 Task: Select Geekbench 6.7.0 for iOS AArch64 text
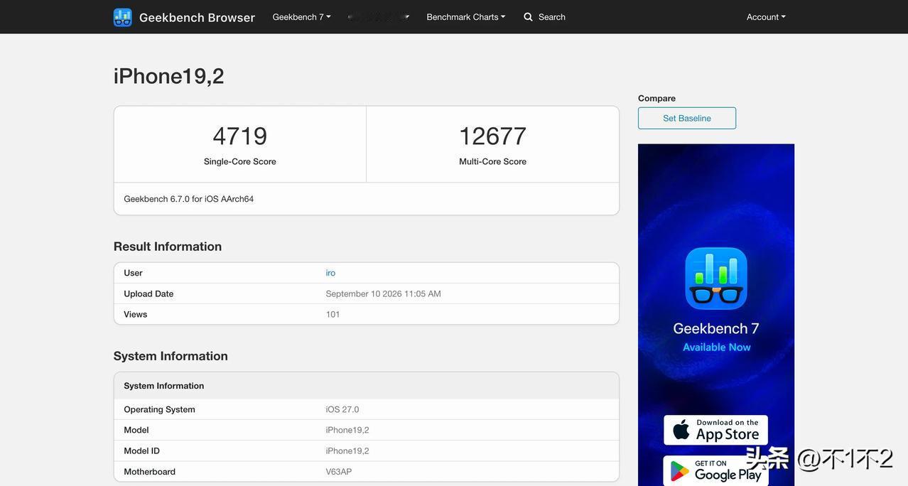point(189,199)
